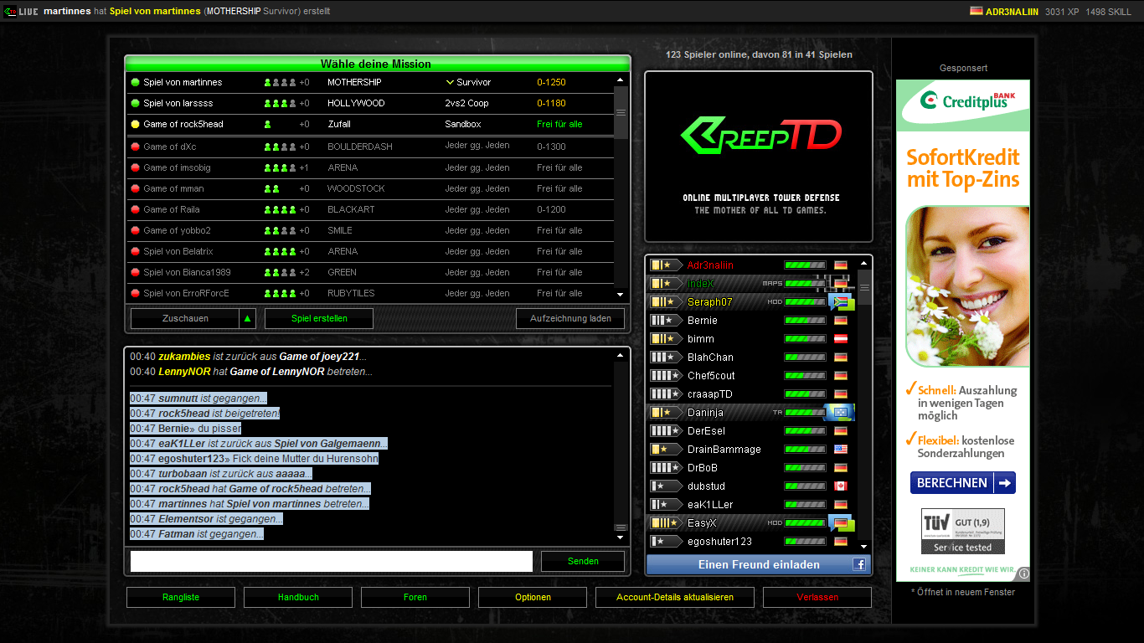The height and width of the screenshot is (643, 1144).
Task: Click the BERECHNEN button in the ad
Action: 963,483
